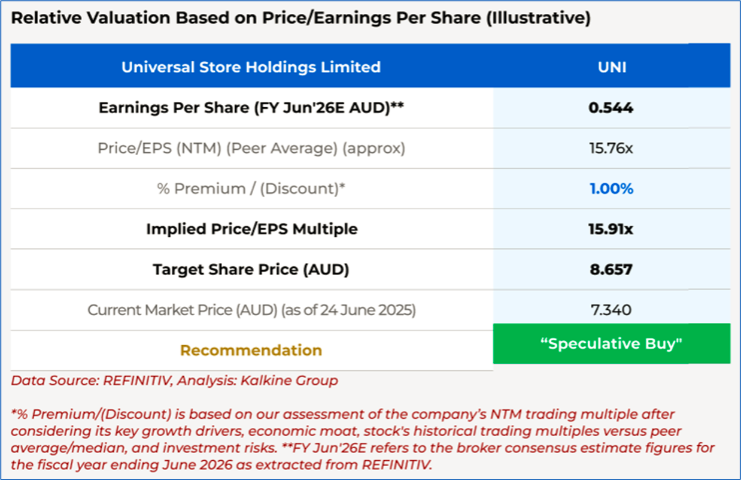Click the green "Speculative Buy" cell
Screen dimensions: 741x480
611,343
